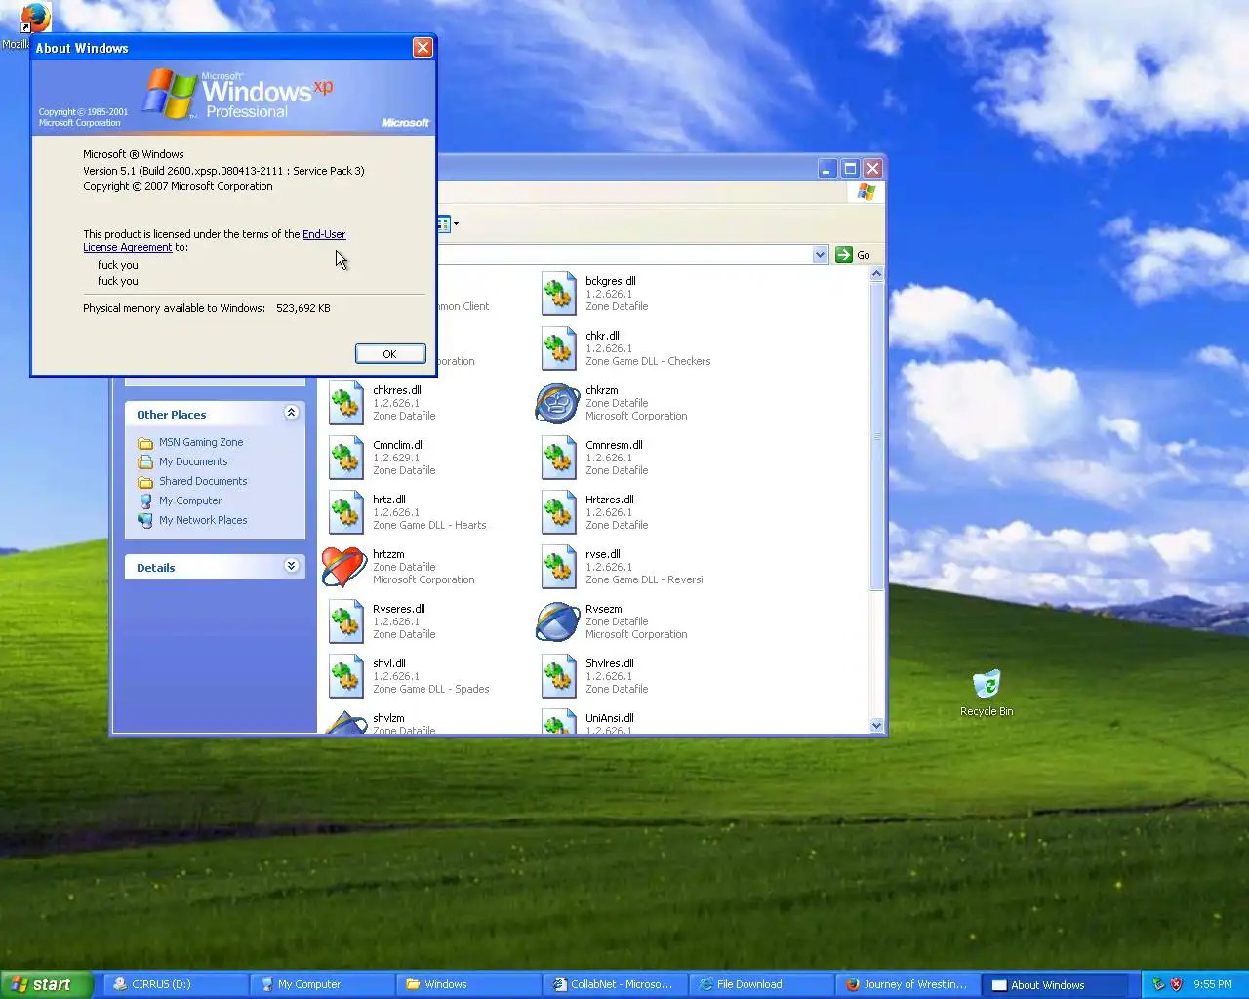Click the About Windows taskbar button
This screenshot has height=999, width=1249.
click(1055, 984)
